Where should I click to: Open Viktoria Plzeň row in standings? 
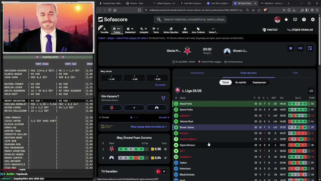[244, 121]
